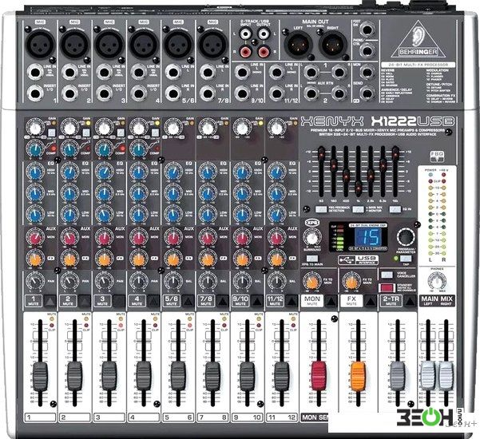Screen dimensions: 480x439
Task: Click the PROGRAM/PARAMETER encoder knob
Action: click(x=406, y=237)
